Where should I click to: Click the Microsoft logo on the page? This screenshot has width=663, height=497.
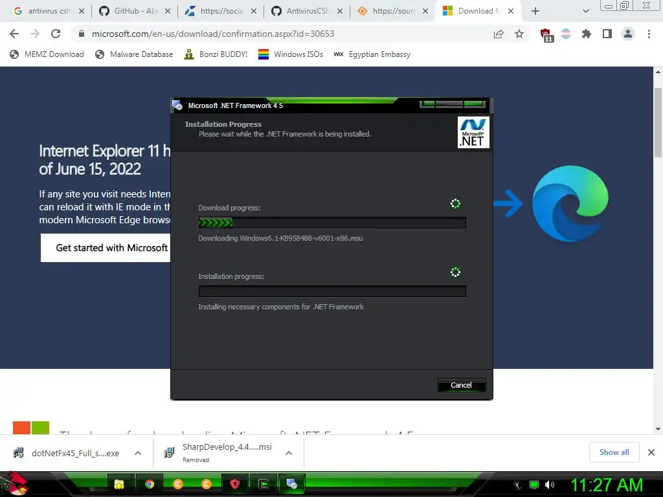(x=31, y=428)
